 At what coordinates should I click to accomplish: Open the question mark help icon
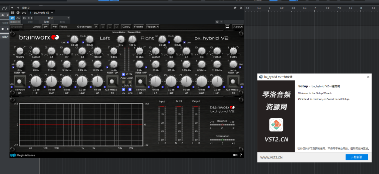[x=241, y=155]
